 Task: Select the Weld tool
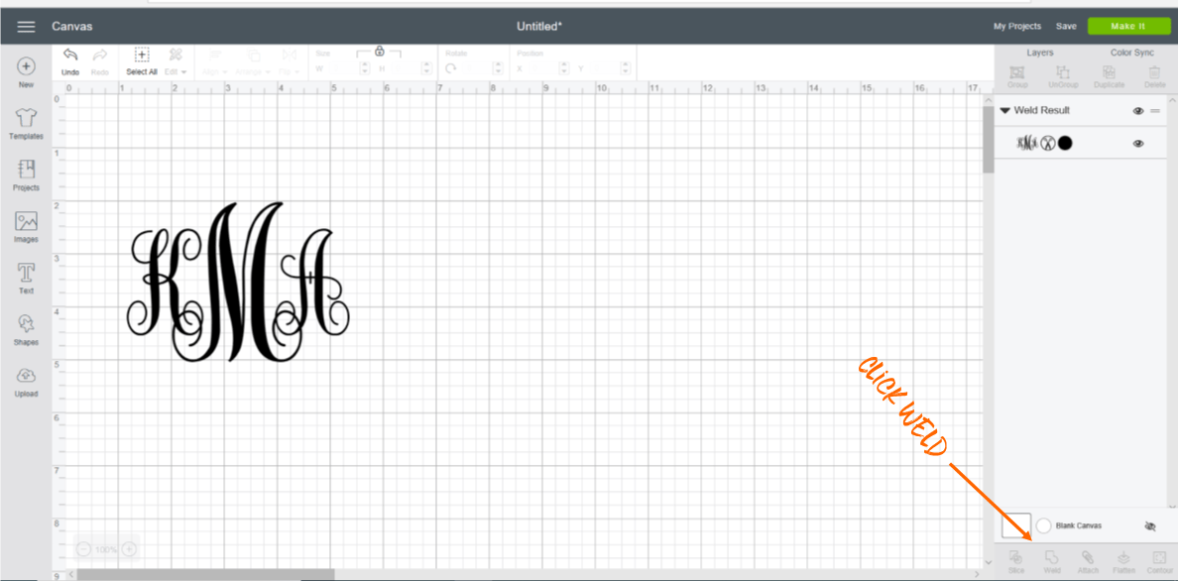(x=1052, y=561)
